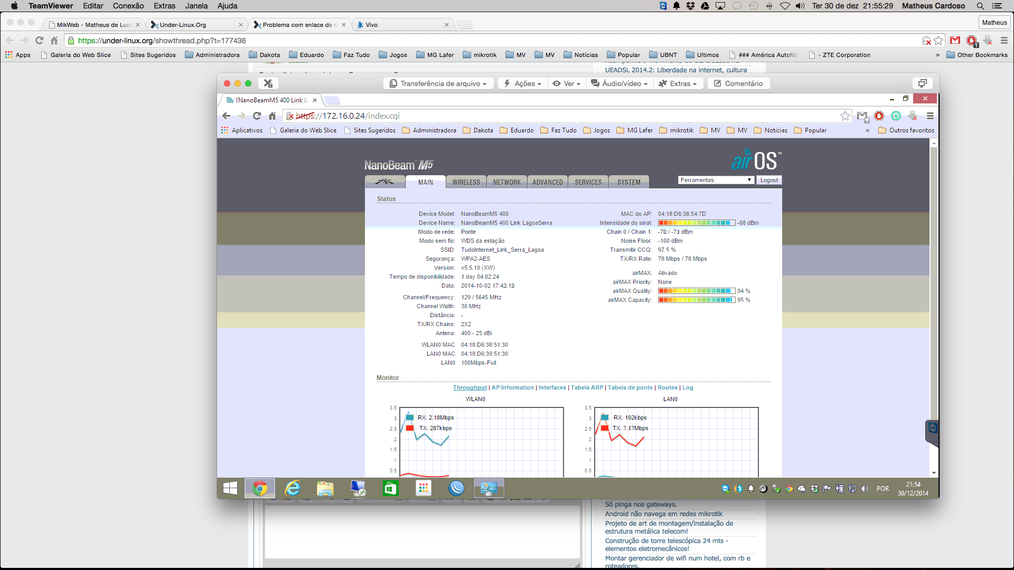This screenshot has height=570, width=1014.
Task: Open Internet Explorer from Windows taskbar
Action: click(x=292, y=489)
